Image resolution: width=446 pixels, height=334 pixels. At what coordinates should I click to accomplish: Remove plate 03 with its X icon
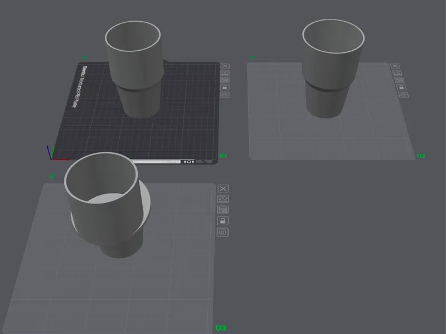224,188
